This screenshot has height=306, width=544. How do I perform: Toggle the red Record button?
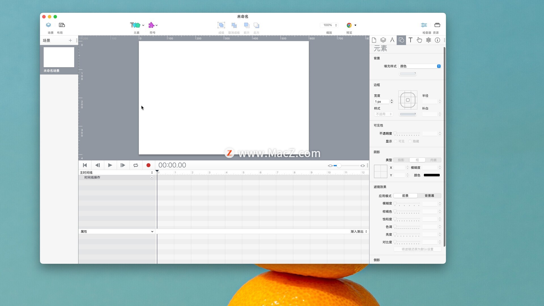pos(148,165)
